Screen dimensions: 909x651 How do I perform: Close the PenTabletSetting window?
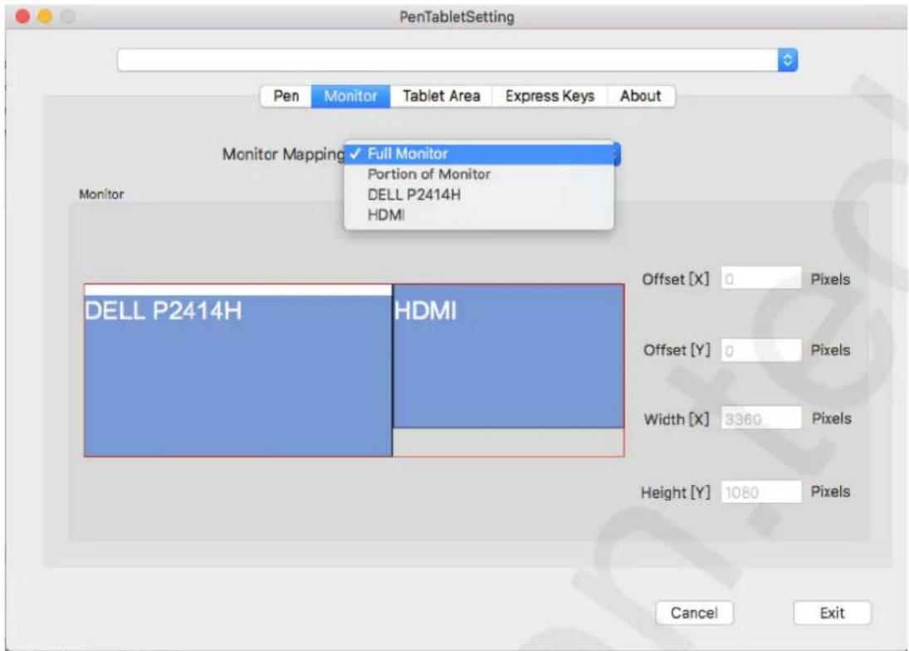[x=22, y=17]
